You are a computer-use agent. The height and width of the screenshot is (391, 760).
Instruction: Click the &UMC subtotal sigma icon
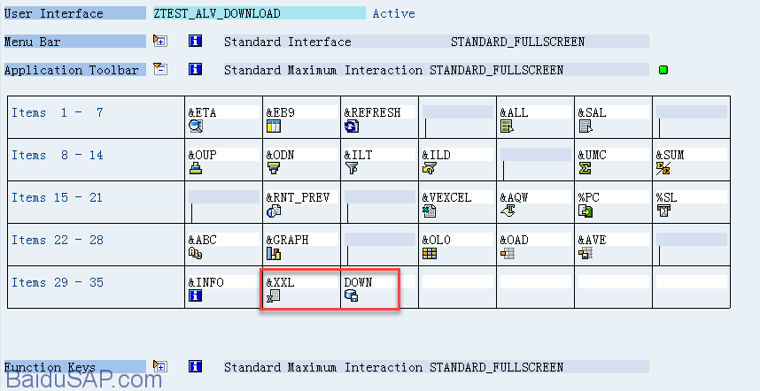pyautogui.click(x=586, y=168)
